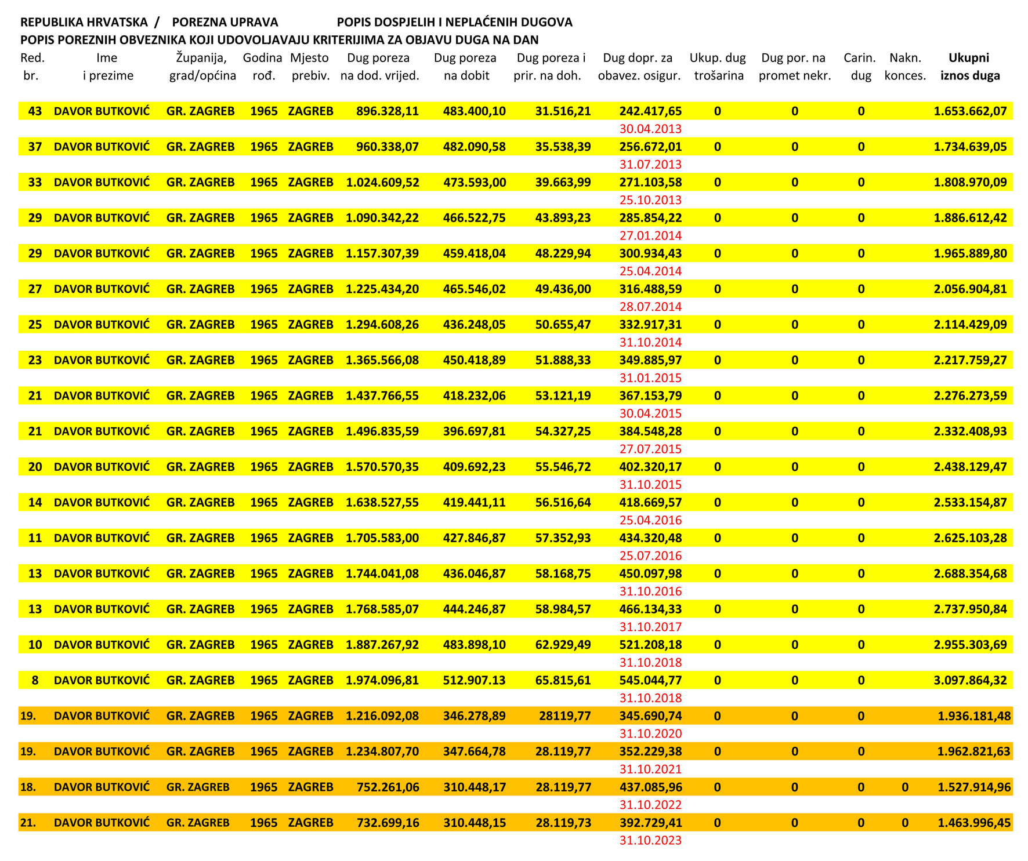Select the row number 43 cell

[35, 111]
